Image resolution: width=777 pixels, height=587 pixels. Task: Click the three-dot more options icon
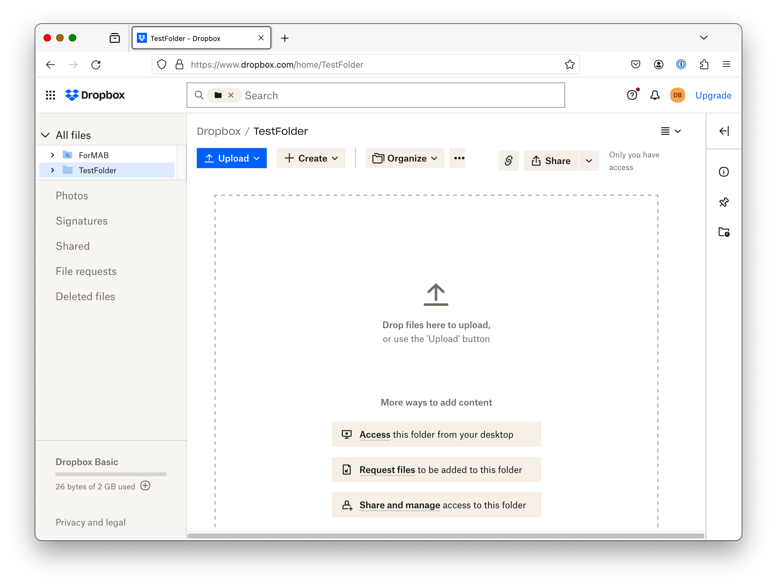[x=459, y=158]
